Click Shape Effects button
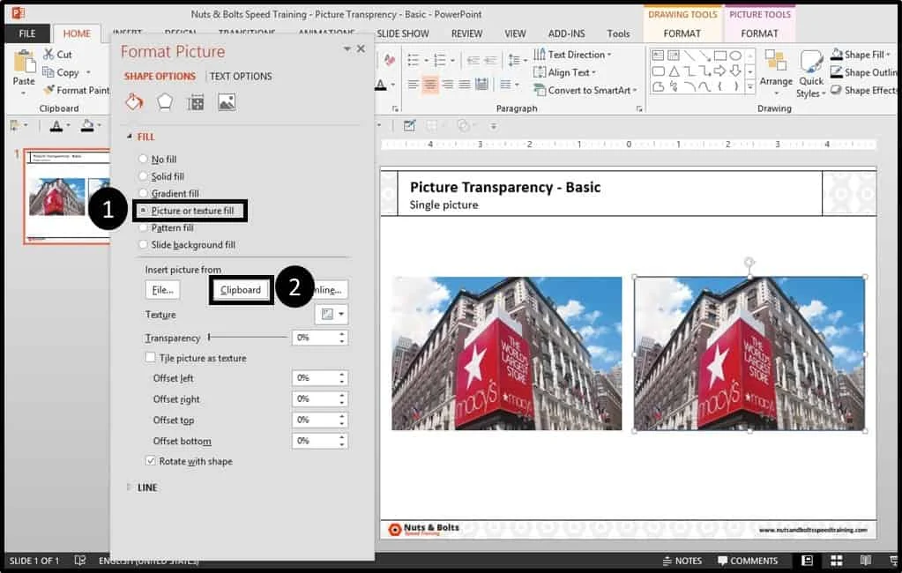This screenshot has height=573, width=902. pos(863,90)
